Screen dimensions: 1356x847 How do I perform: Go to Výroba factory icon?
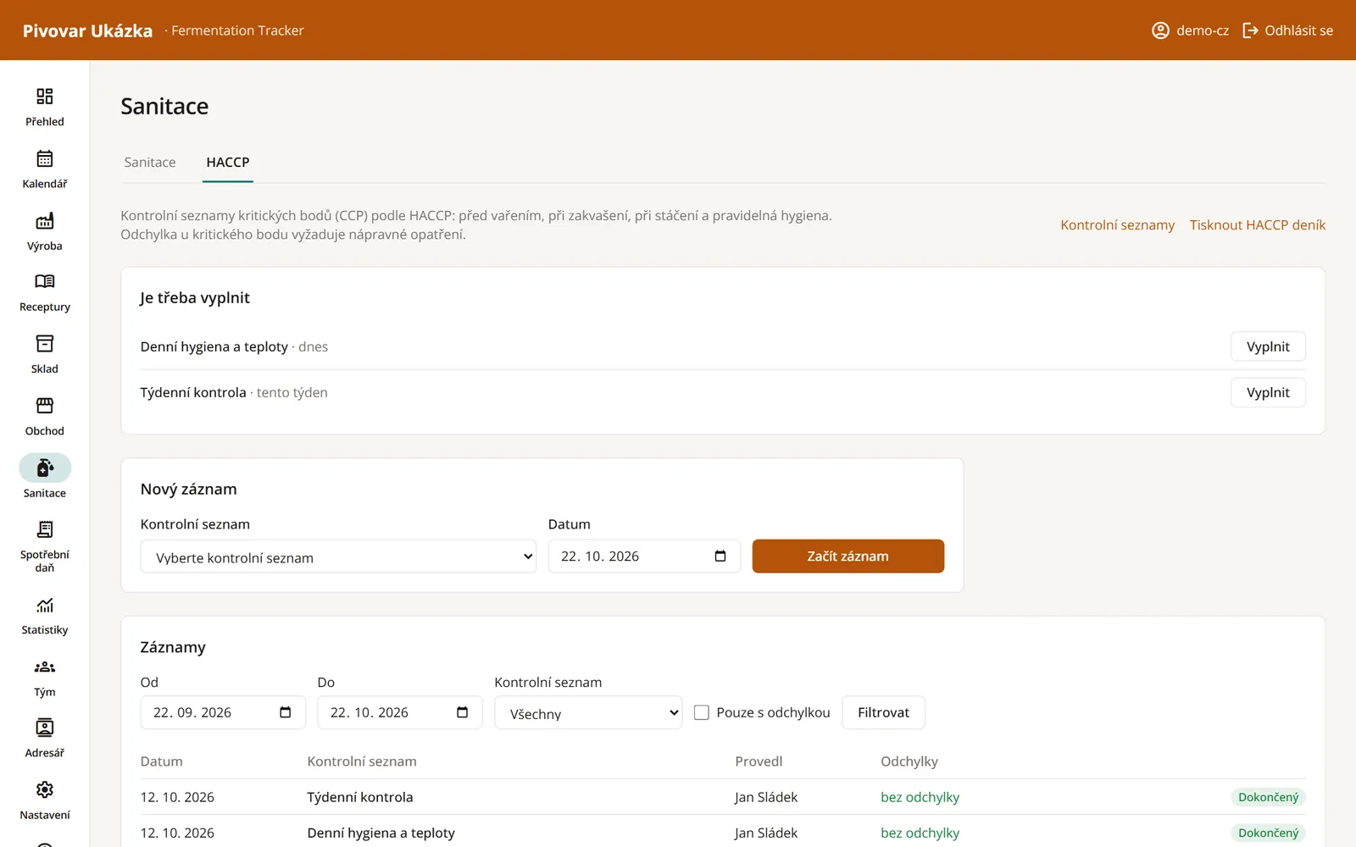point(45,221)
